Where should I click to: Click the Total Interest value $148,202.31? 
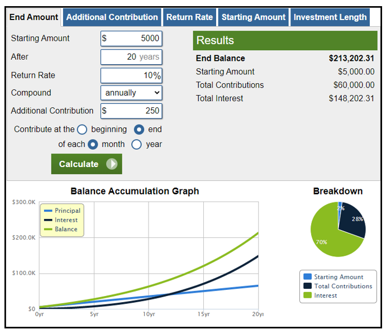[x=351, y=98]
